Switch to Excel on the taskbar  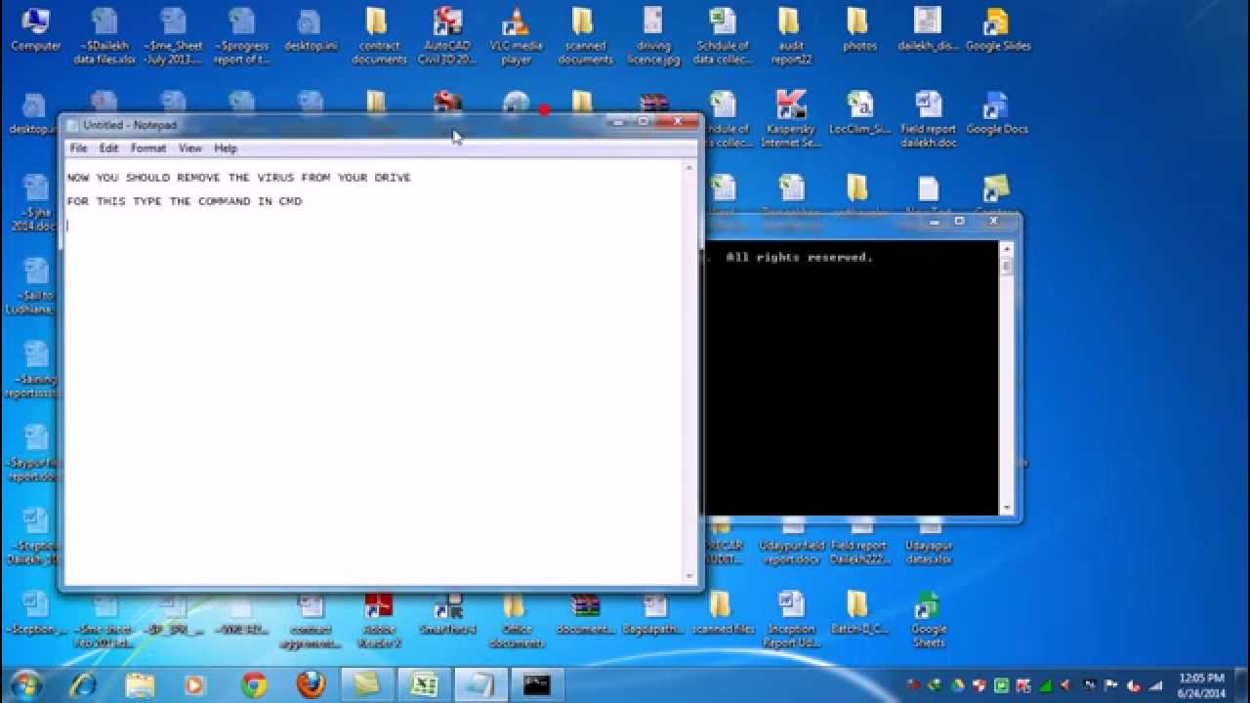pyautogui.click(x=424, y=684)
